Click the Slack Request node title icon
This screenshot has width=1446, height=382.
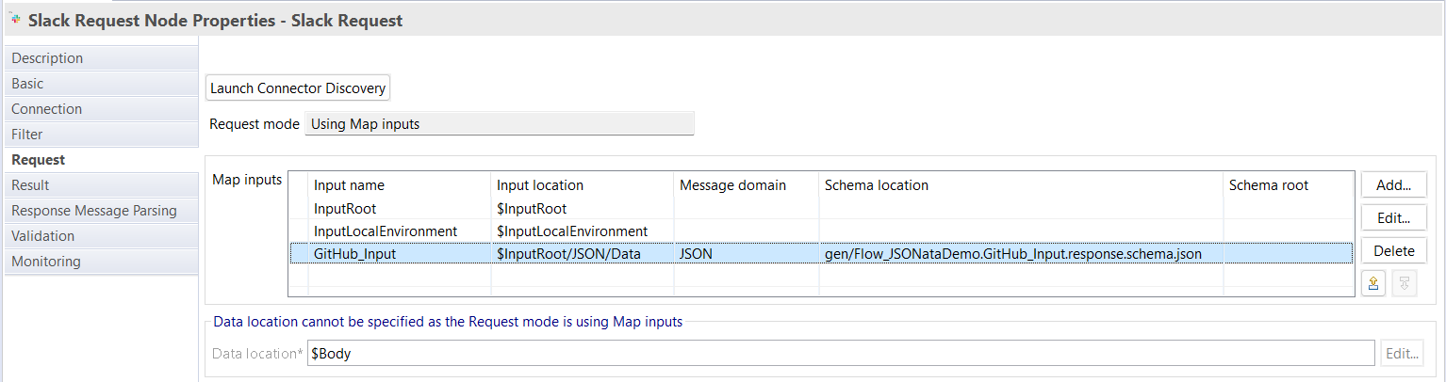(x=15, y=19)
